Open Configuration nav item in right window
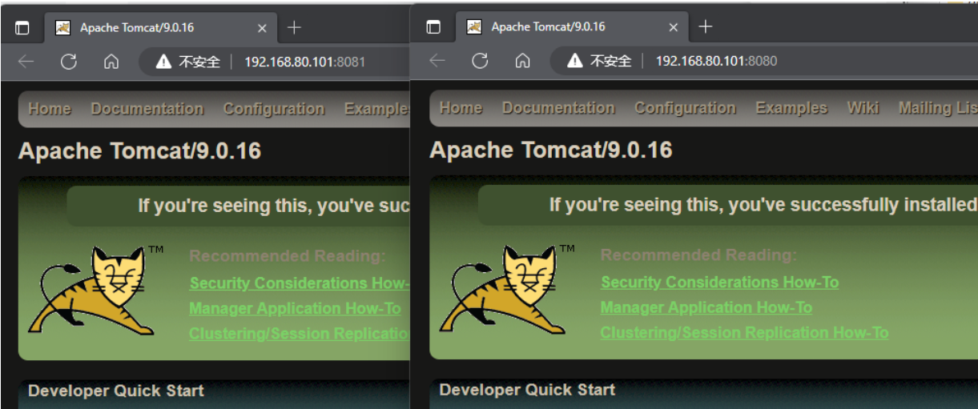Viewport: 978px width, 409px height. (685, 108)
